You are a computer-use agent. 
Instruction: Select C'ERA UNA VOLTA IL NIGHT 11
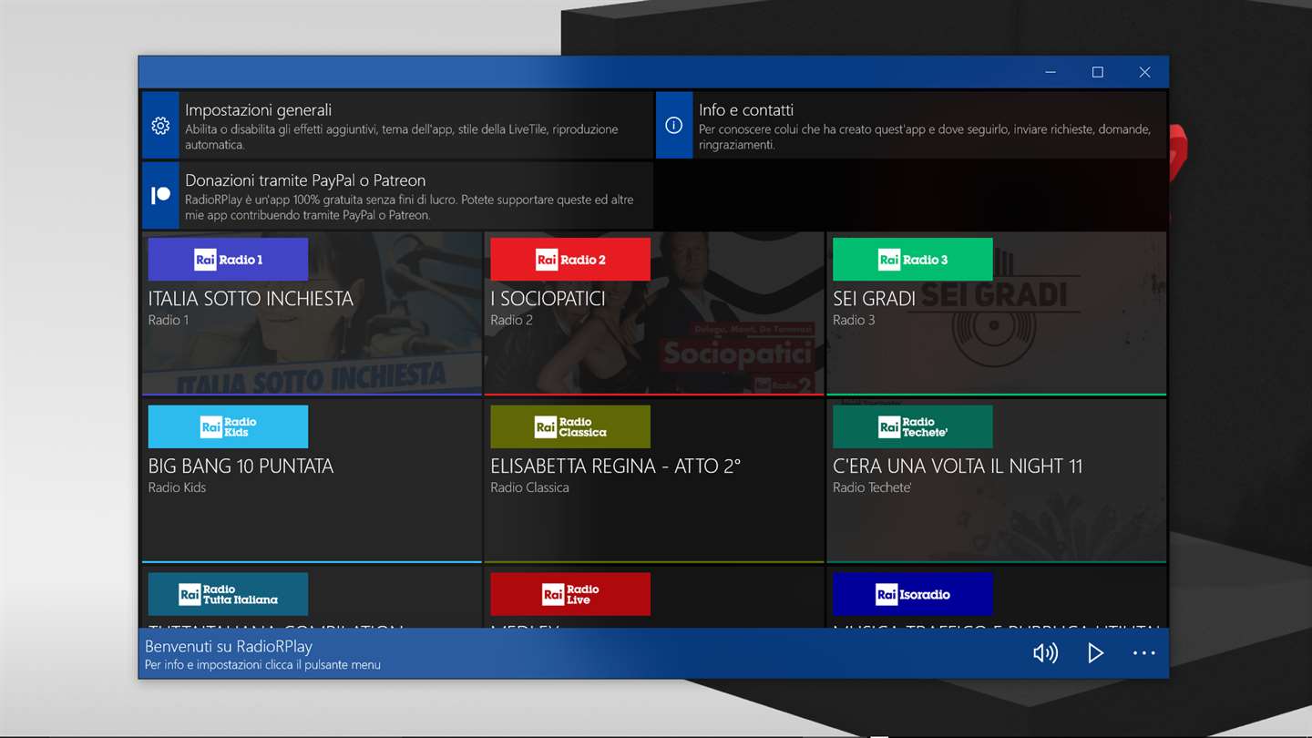(x=958, y=466)
